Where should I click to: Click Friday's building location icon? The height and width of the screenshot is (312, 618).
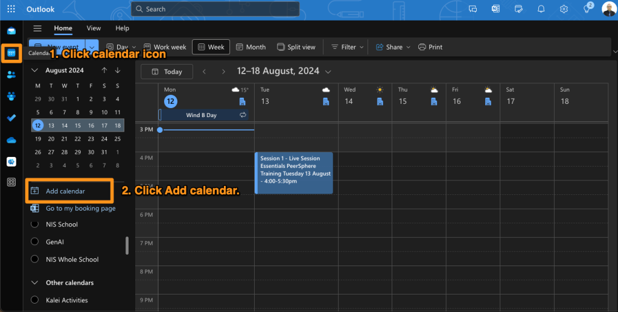488,101
